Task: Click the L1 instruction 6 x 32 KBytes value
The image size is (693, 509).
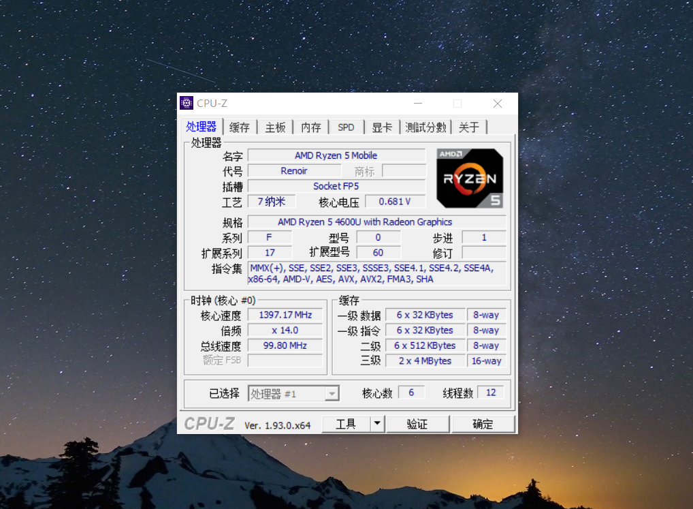Action: 425,330
